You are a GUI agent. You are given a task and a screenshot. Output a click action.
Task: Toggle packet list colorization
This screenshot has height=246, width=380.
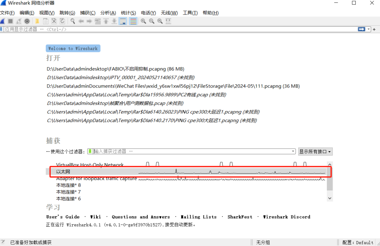tap(133, 21)
